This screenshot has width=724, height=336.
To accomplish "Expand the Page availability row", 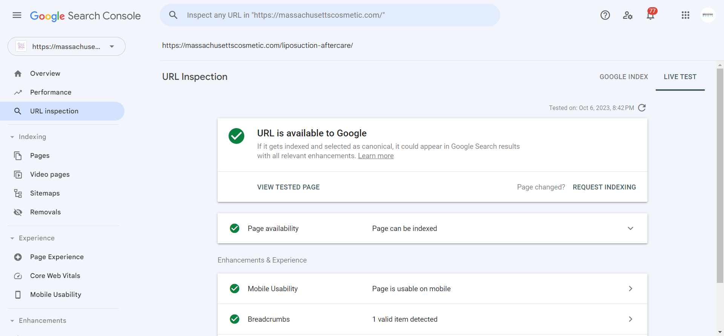I will click(x=432, y=228).
